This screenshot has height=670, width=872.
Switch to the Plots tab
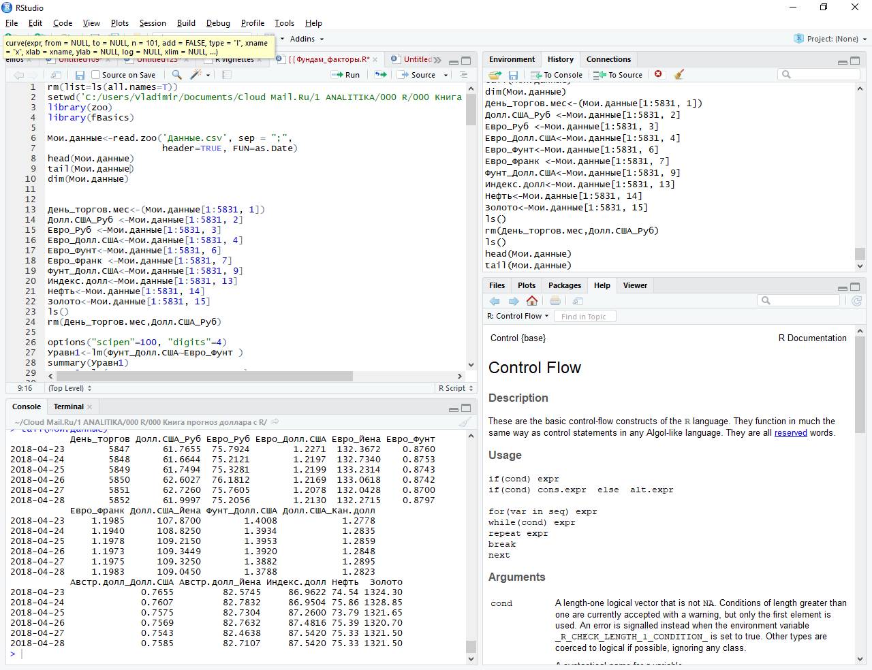526,285
